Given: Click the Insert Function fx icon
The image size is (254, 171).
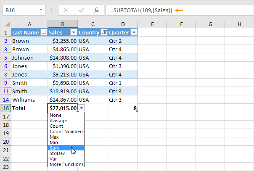Looking at the screenshot, I should pyautogui.click(x=96, y=10).
